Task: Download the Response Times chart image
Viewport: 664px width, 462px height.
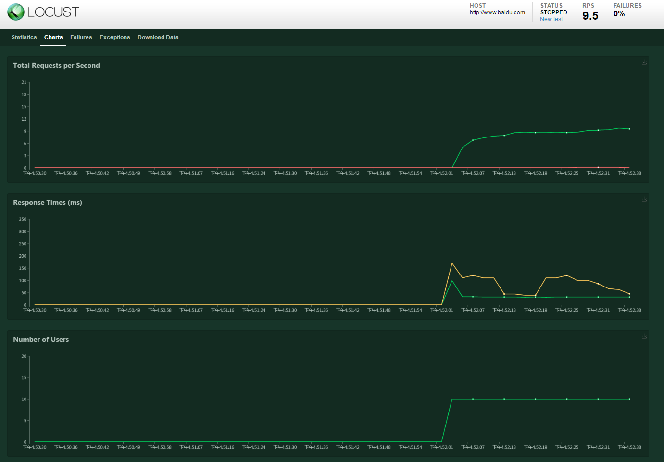Action: 644,200
